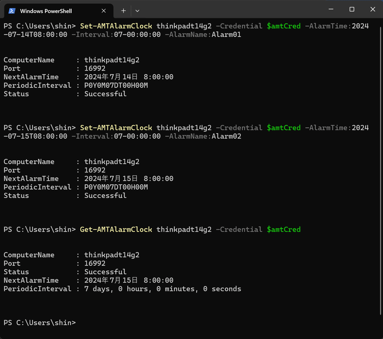Close the Windows PowerShell tab
This screenshot has width=383, height=339.
point(103,11)
